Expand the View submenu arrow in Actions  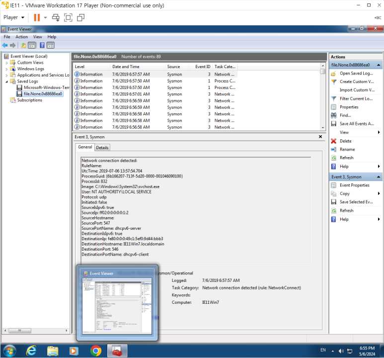coord(379,132)
